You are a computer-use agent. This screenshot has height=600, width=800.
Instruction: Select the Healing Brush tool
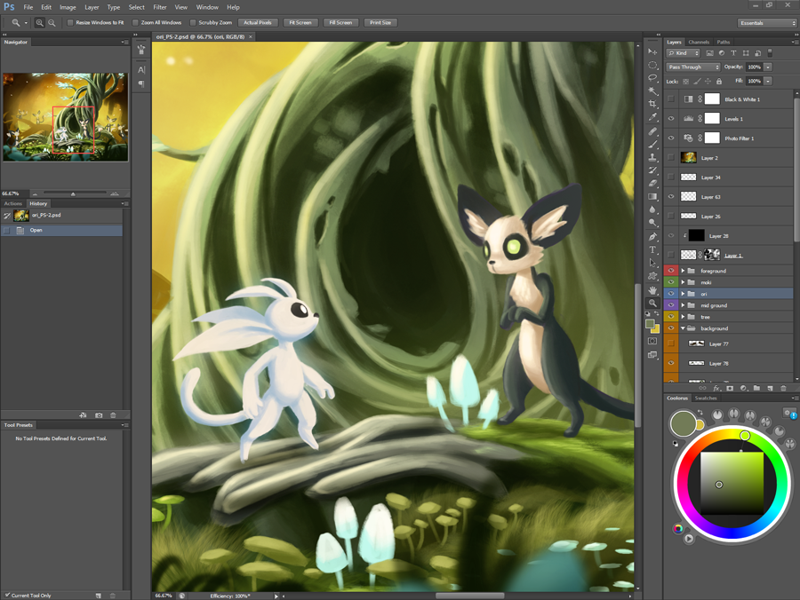pyautogui.click(x=652, y=131)
